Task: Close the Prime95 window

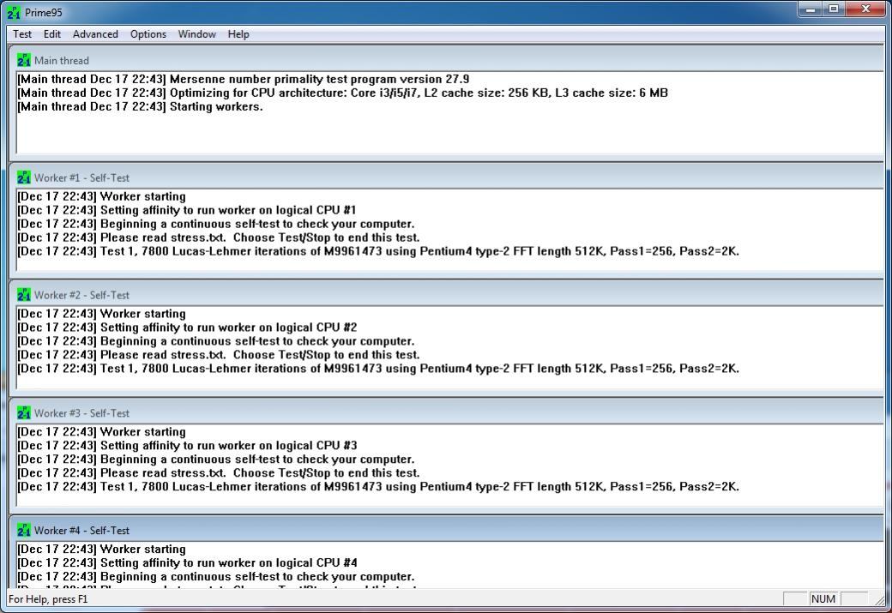Action: [x=865, y=9]
